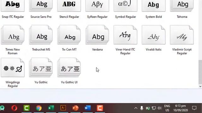Select the System Bold font preview
202x113 pixels.
point(154,6)
